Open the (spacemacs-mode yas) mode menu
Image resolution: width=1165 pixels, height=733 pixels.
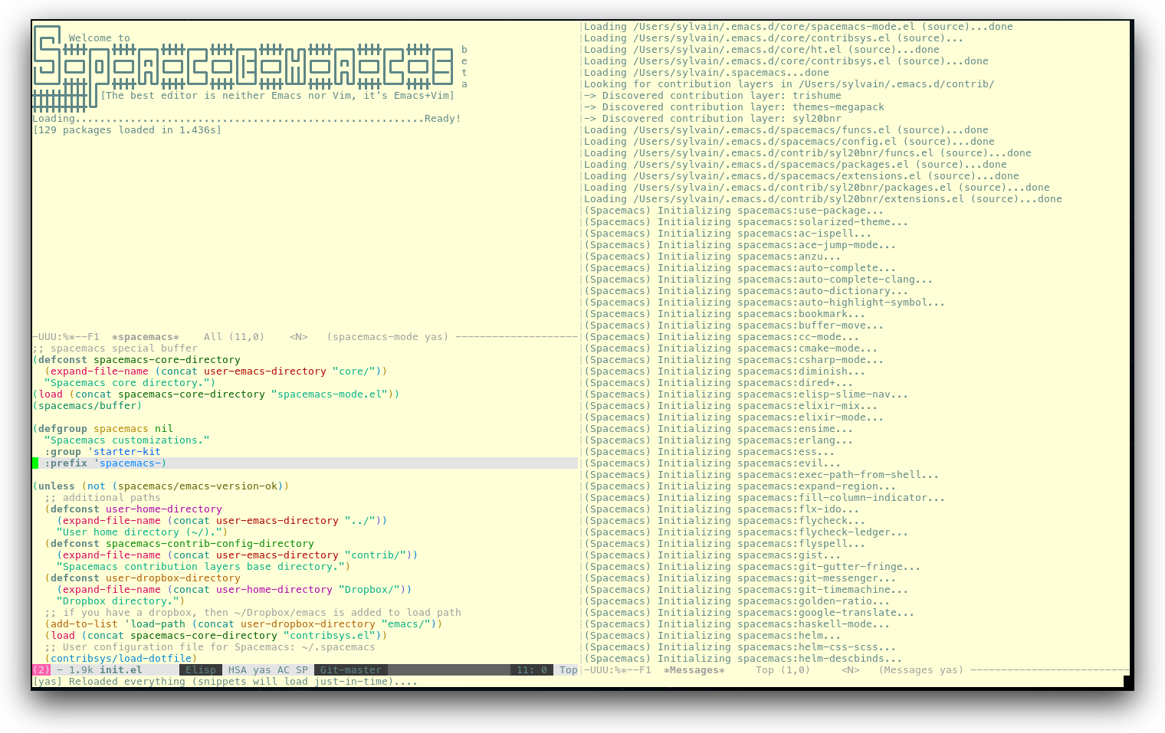click(x=388, y=337)
